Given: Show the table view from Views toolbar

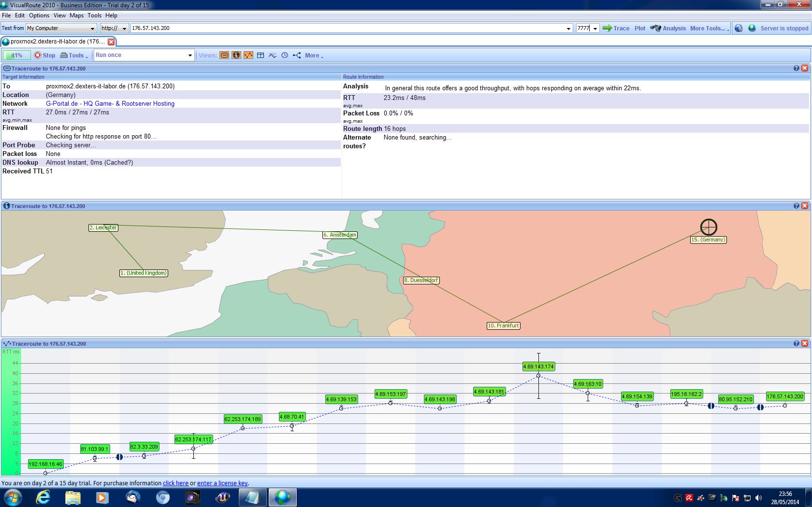Looking at the screenshot, I should point(261,56).
